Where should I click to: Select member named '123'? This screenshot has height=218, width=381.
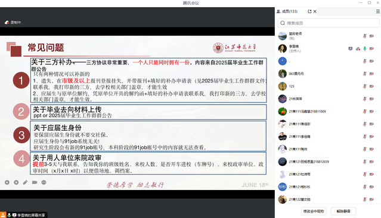tap(328, 86)
